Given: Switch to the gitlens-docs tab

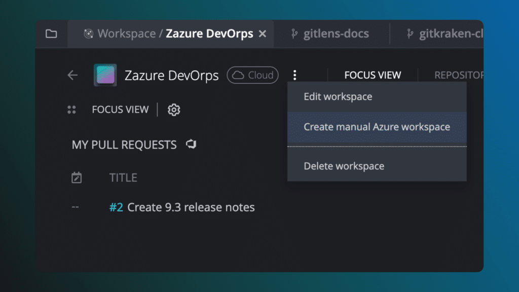Looking at the screenshot, I should click(x=336, y=34).
